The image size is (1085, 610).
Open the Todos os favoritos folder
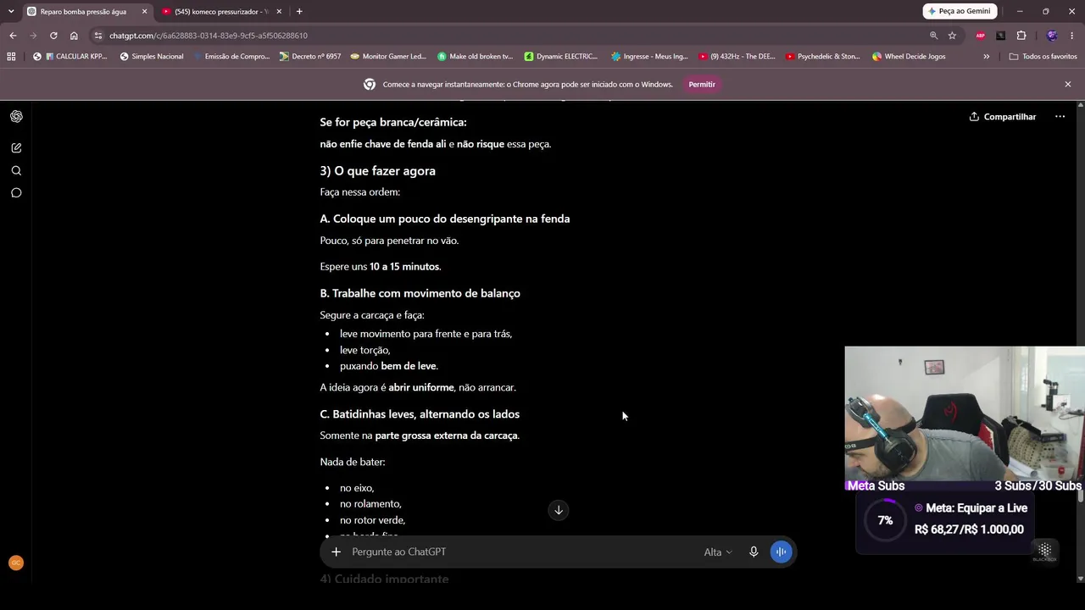click(1043, 57)
